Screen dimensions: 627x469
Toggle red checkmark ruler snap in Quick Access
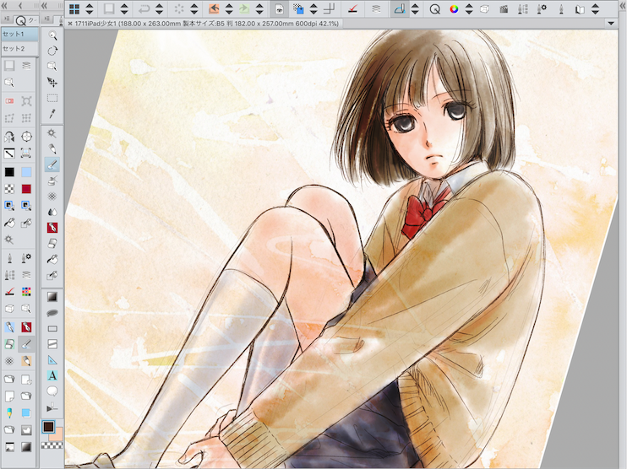[9, 292]
